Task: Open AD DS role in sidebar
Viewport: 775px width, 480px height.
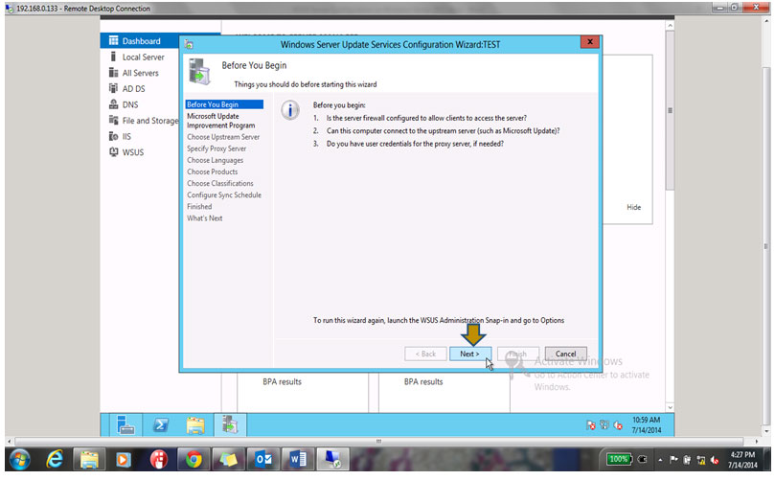Action: pyautogui.click(x=133, y=88)
